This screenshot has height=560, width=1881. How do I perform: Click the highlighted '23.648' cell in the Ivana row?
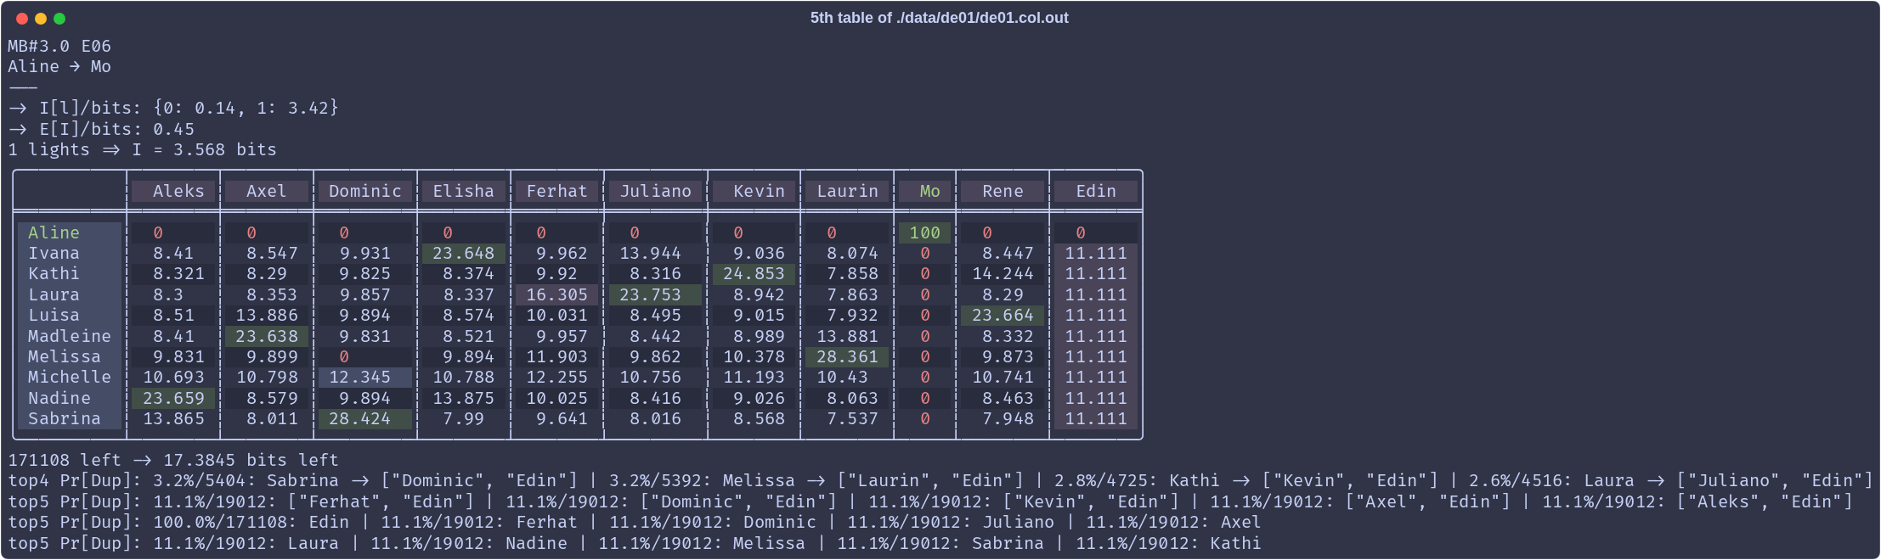464,253
